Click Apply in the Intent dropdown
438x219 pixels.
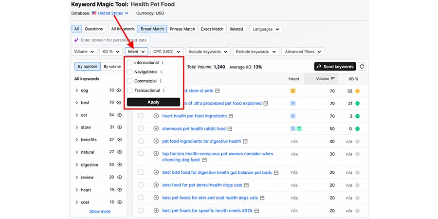point(153,102)
